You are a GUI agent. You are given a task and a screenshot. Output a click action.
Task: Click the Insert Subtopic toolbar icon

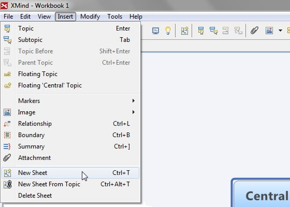213,31
